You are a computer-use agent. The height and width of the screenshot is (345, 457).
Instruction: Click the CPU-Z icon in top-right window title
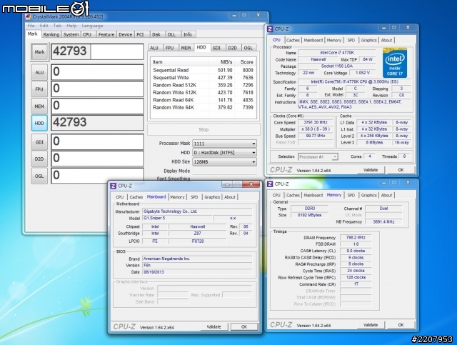[270, 29]
